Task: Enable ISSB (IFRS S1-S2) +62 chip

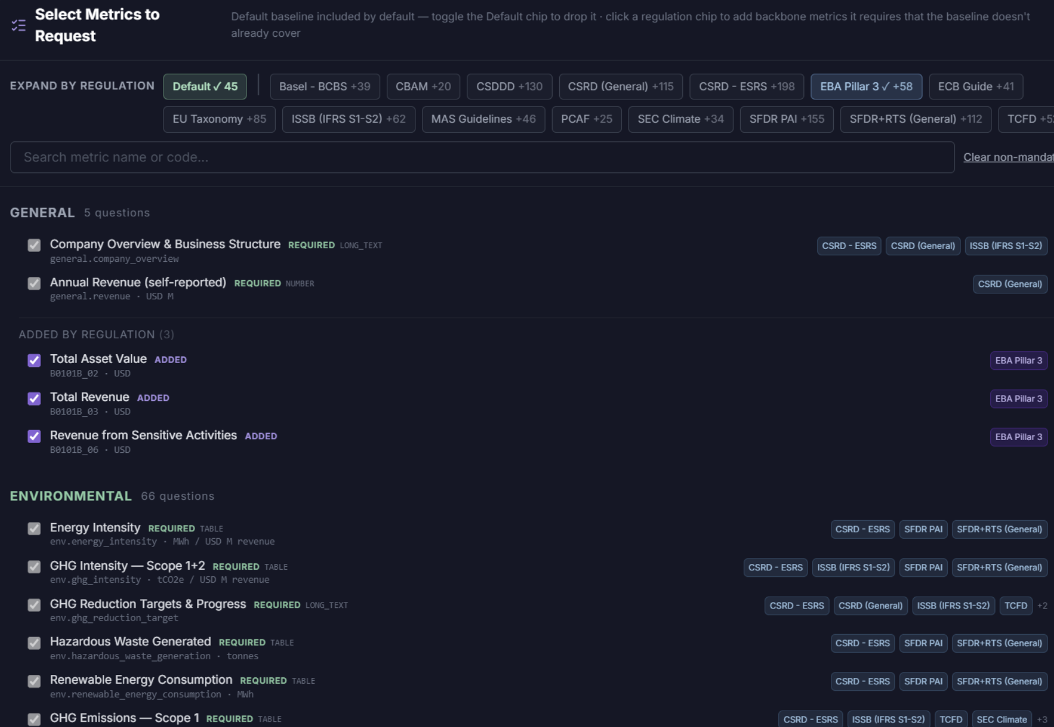Action: 349,119
